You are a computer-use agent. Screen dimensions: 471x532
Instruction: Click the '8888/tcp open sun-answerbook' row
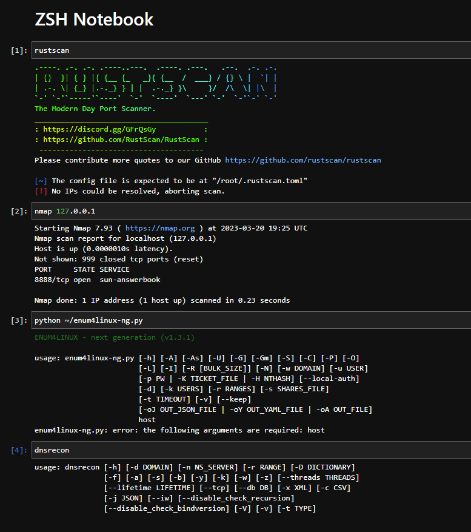[98, 280]
